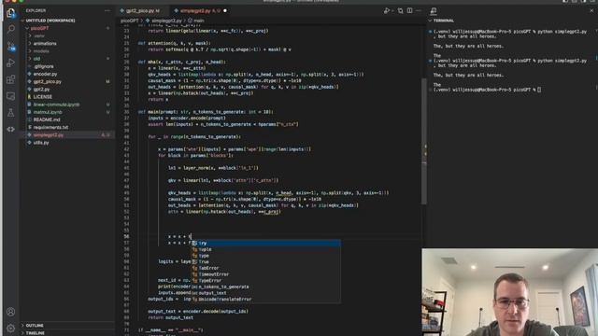Click the webcam video overlay

point(509,292)
